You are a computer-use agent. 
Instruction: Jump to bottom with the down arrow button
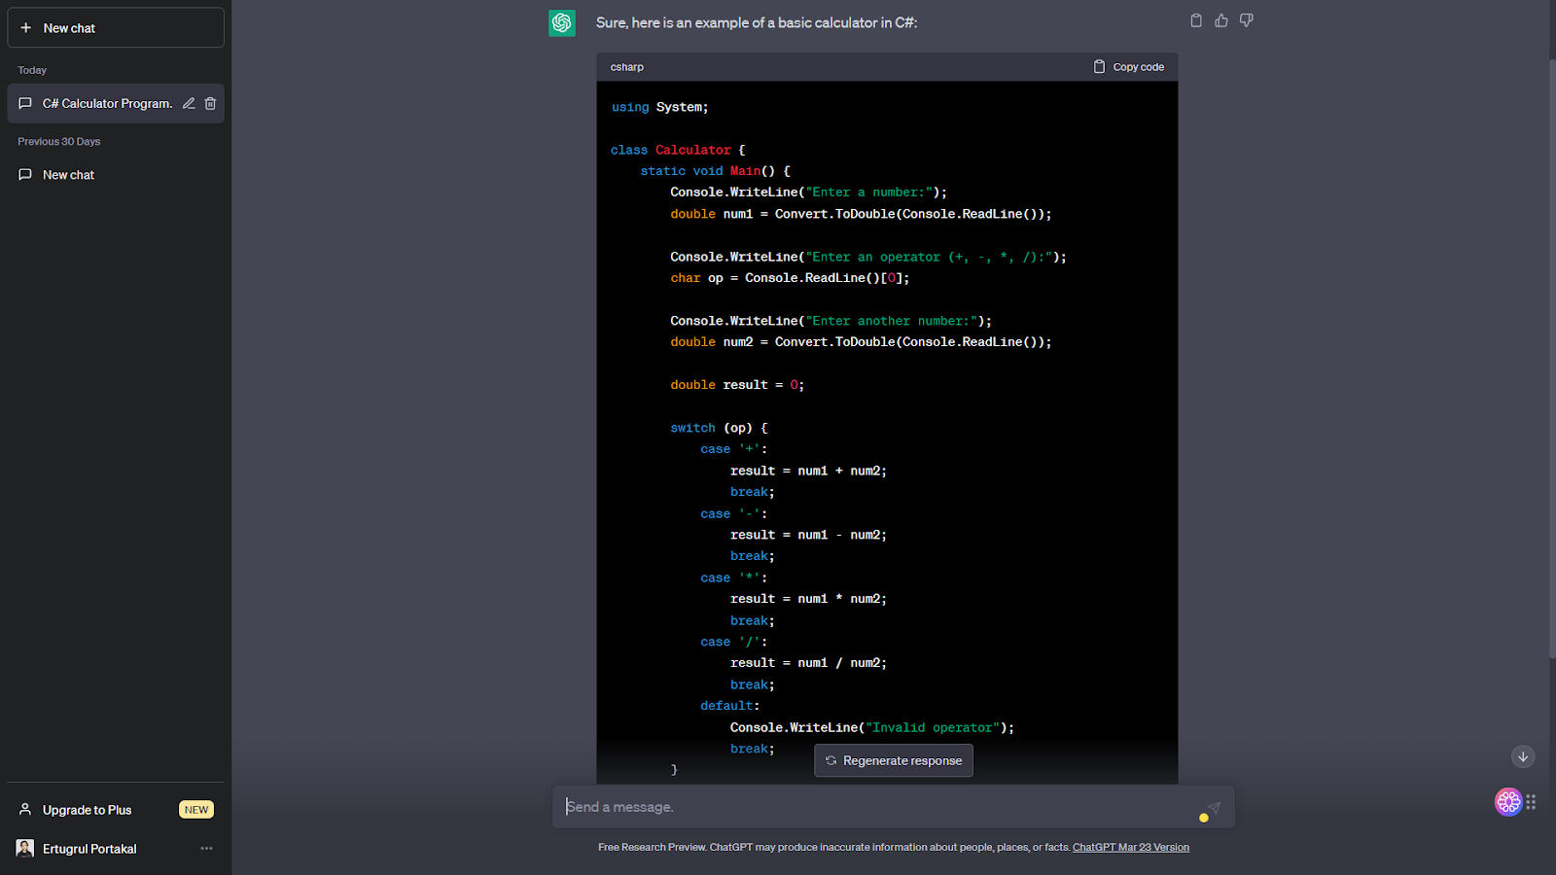[x=1523, y=756]
